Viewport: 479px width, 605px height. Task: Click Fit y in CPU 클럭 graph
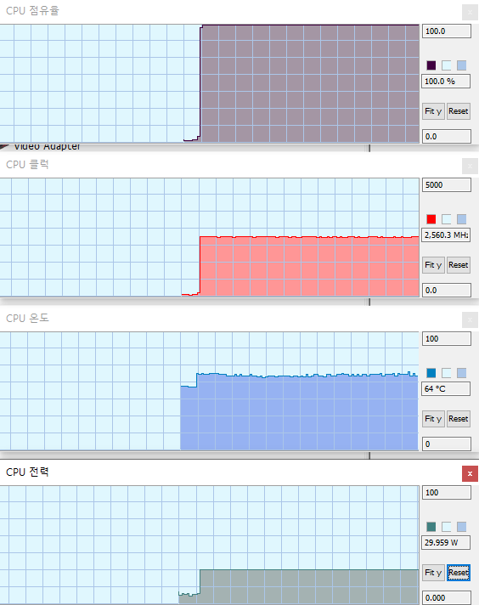(433, 265)
